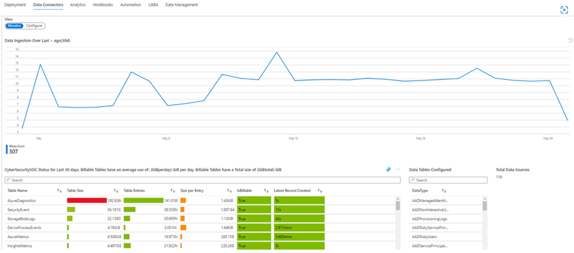Click the status table scrollbar thumb
The image size is (574, 253).
tap(398, 205)
